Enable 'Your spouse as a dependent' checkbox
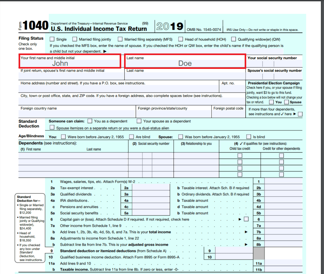The width and height of the screenshot is (324, 274). [x=139, y=121]
